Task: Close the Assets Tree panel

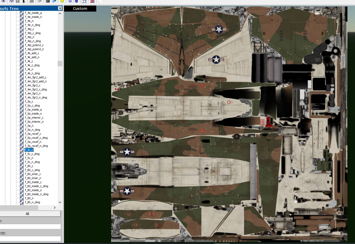Action: pyautogui.click(x=60, y=9)
